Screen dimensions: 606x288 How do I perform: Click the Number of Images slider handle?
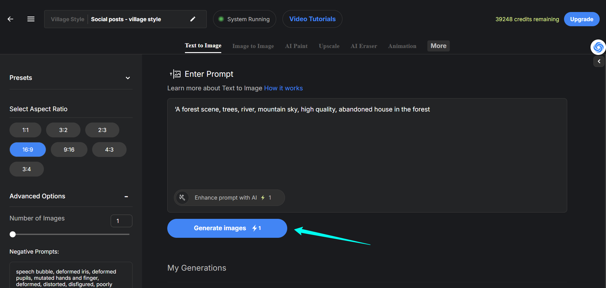[13, 234]
